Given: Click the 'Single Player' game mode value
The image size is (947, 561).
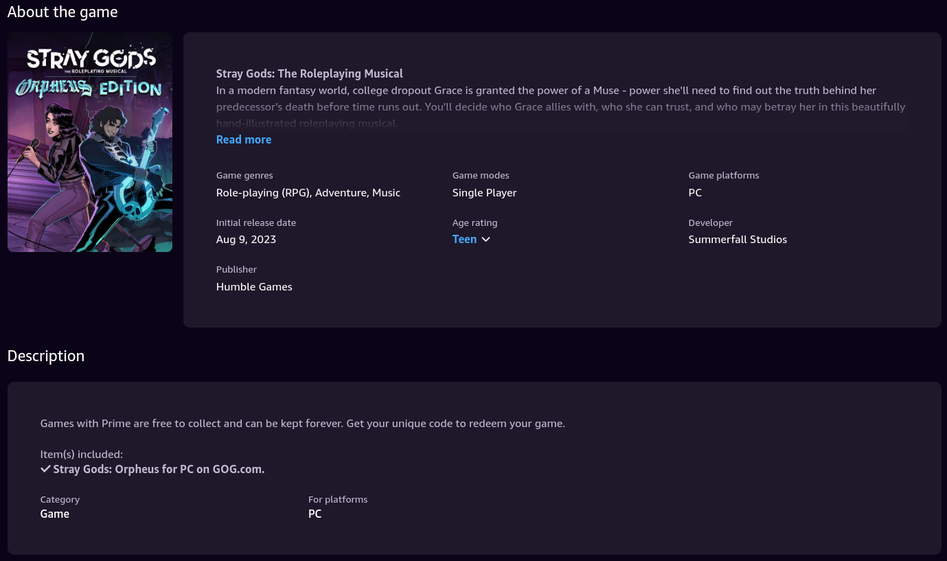Looking at the screenshot, I should [x=484, y=193].
